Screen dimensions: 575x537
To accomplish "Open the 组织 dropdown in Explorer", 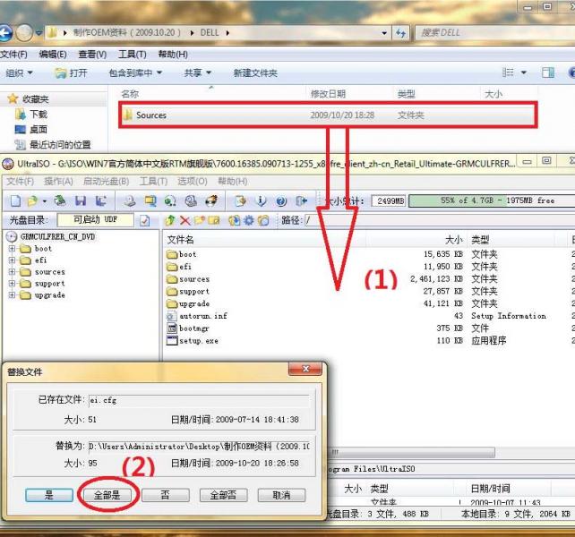I will [19, 73].
